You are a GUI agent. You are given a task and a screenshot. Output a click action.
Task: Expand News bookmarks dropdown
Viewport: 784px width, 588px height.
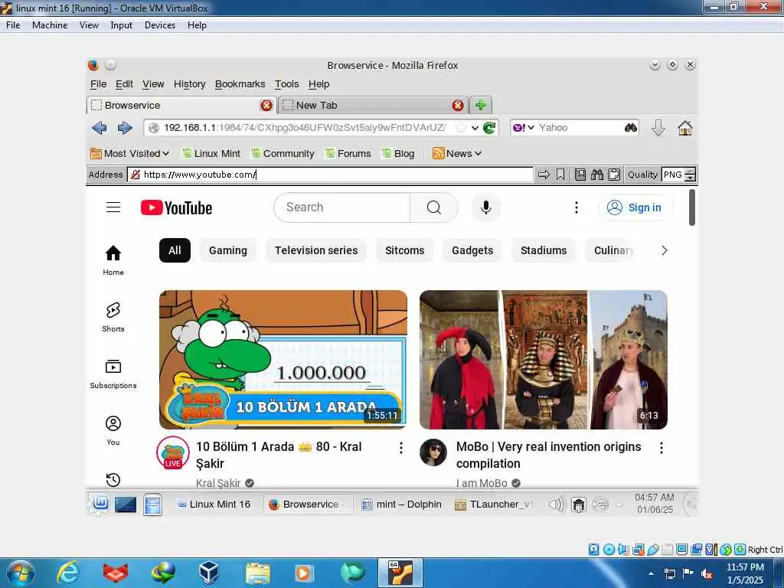pos(457,153)
